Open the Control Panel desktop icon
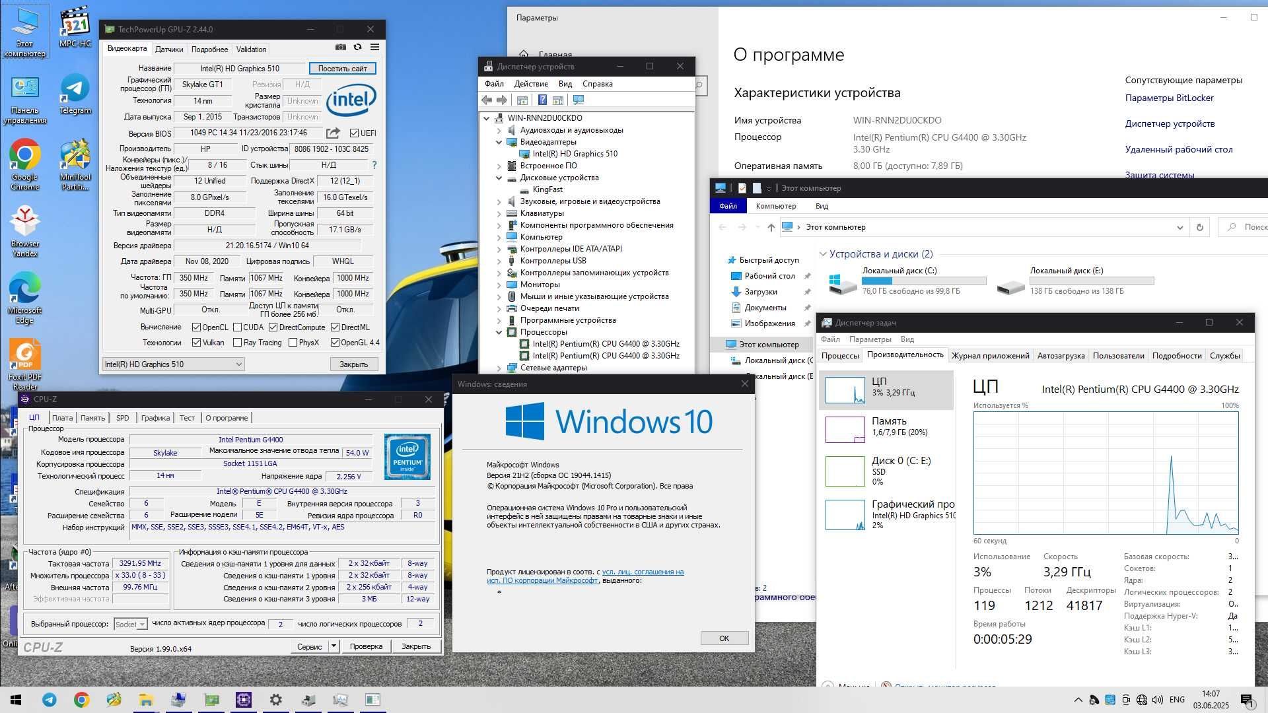Viewport: 1268px width, 713px height. (24, 99)
